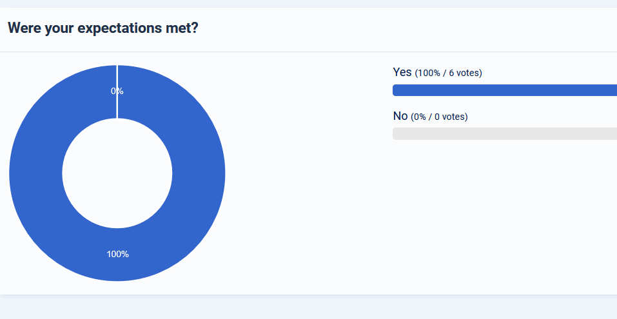Click the 'No' answer label
Screen dimensions: 617x319
[400, 116]
